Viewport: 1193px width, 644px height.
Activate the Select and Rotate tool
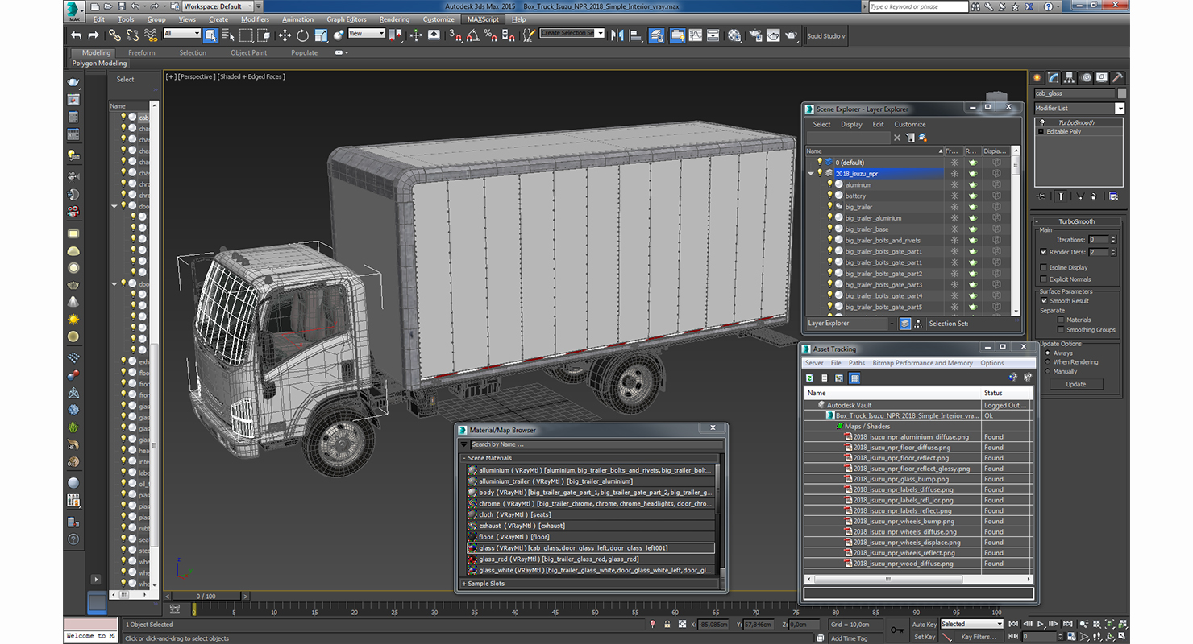302,35
